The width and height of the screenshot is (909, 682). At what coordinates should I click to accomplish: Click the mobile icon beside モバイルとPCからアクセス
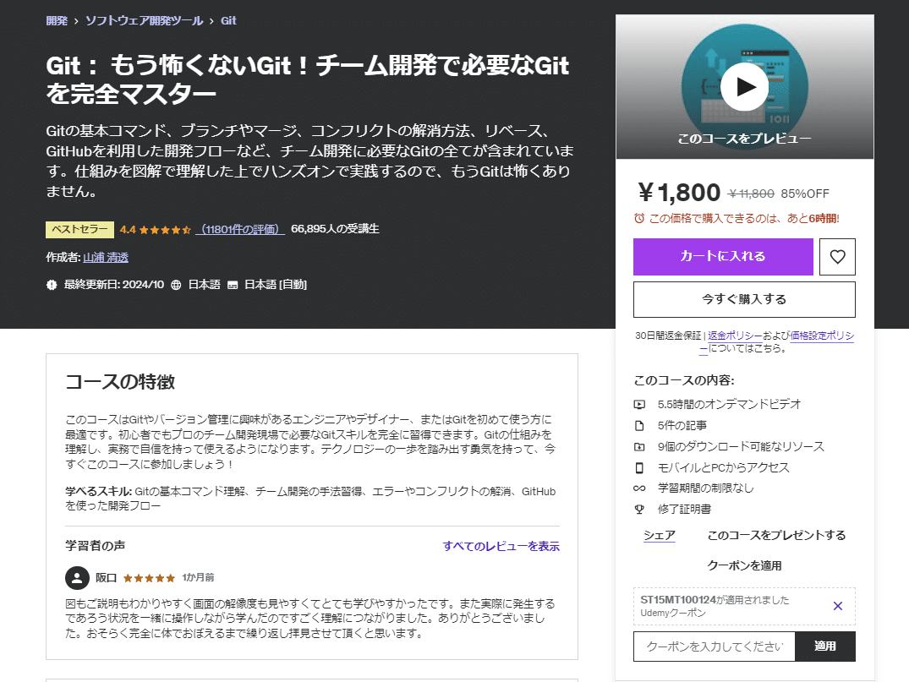pyautogui.click(x=639, y=467)
